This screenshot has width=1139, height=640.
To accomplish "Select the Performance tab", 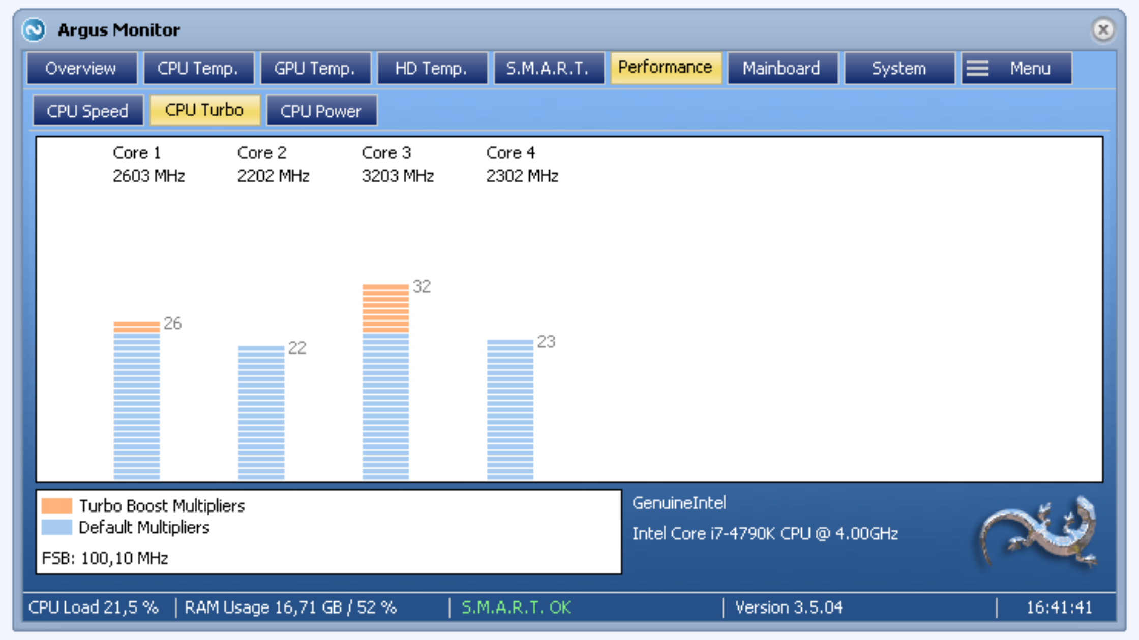I will [665, 68].
